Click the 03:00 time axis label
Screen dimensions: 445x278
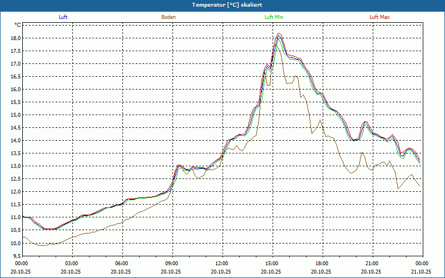72,264
